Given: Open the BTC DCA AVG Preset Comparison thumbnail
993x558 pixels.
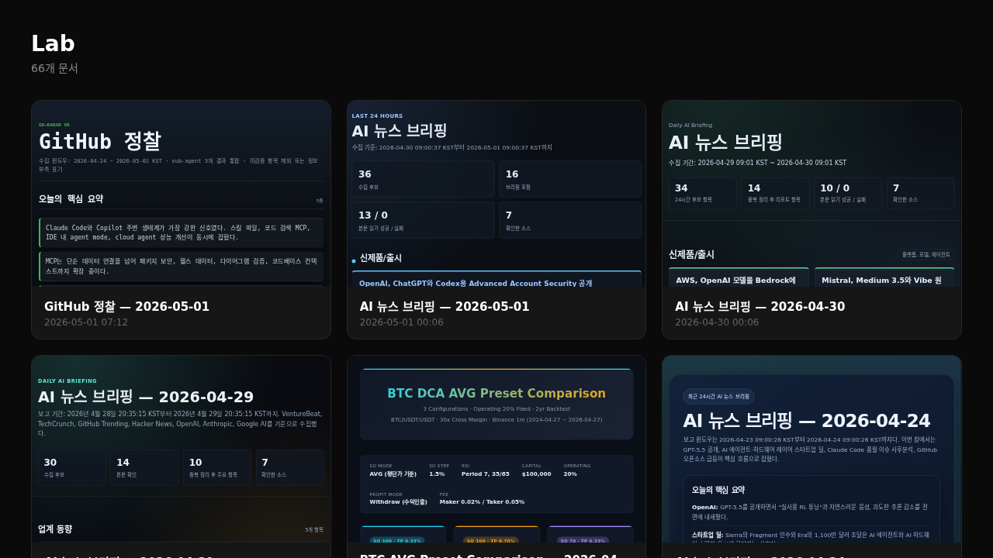Looking at the screenshot, I should (x=496, y=449).
